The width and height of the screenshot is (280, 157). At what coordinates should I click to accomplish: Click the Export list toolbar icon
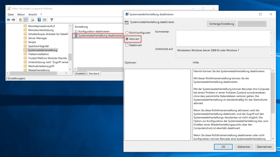(32, 20)
